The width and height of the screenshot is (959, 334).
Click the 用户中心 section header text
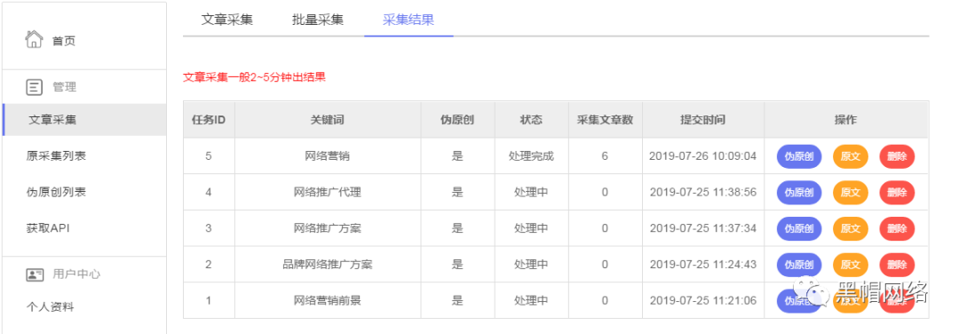pos(76,274)
